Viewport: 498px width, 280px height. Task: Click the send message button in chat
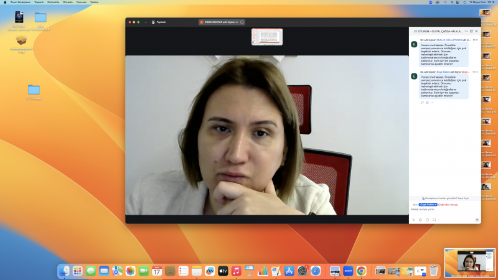[477, 220]
